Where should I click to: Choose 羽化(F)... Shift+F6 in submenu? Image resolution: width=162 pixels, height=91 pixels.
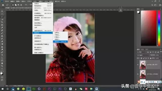pos(60,41)
